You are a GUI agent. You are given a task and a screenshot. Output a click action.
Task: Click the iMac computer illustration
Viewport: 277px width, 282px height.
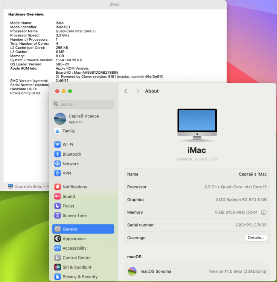pos(197,125)
